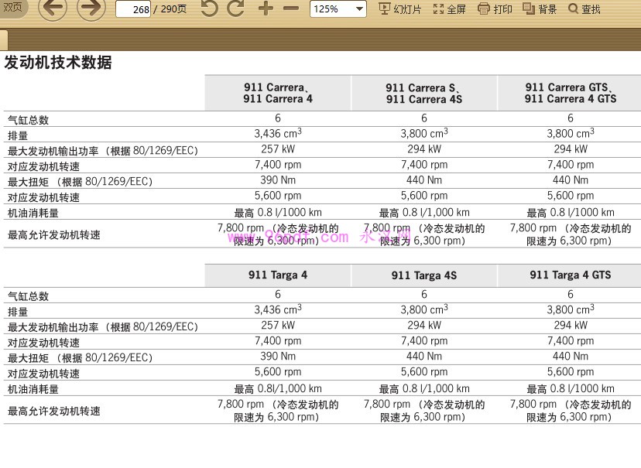
Task: Go to previous page with left arrow
Action: tap(53, 8)
